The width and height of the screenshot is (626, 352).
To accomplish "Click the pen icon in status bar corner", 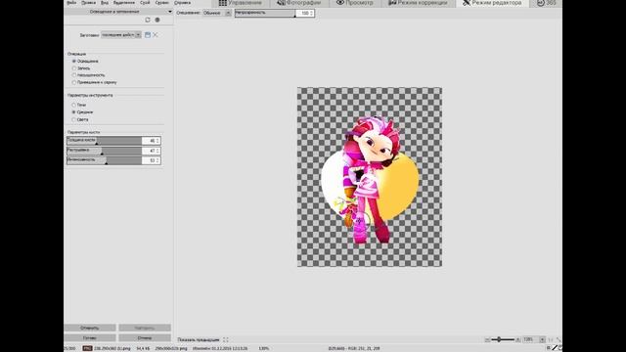I will click(x=555, y=348).
